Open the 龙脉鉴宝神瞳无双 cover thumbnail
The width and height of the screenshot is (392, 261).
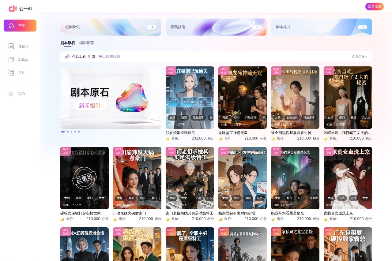click(242, 97)
